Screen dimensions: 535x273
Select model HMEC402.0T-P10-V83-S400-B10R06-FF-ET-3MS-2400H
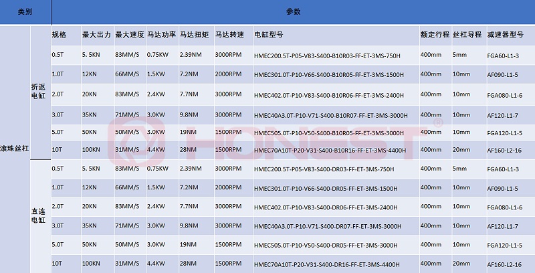328,94
